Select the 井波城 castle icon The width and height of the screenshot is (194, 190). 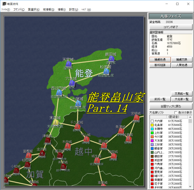tap(63, 166)
